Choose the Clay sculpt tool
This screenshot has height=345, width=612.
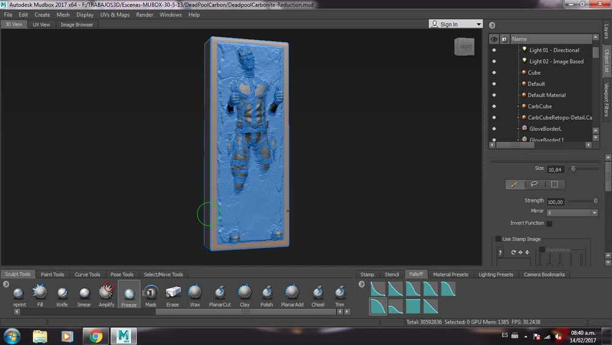click(x=244, y=296)
